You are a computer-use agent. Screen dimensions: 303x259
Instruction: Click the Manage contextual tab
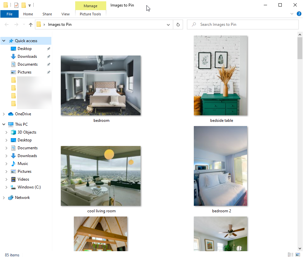click(91, 6)
